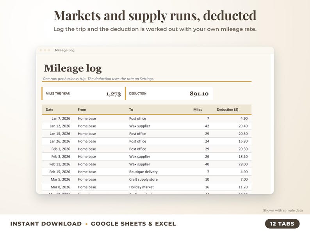Click the MILES THIS YEAR label

[58, 93]
